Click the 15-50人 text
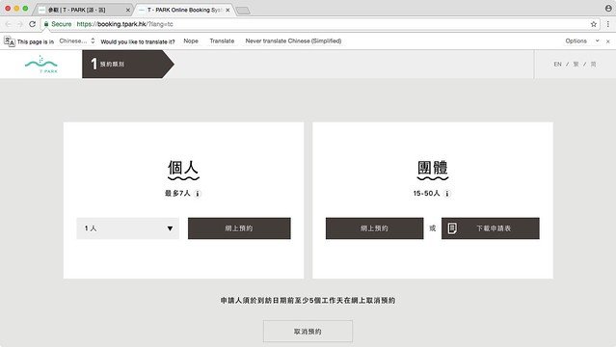The image size is (616, 347). pos(426,194)
